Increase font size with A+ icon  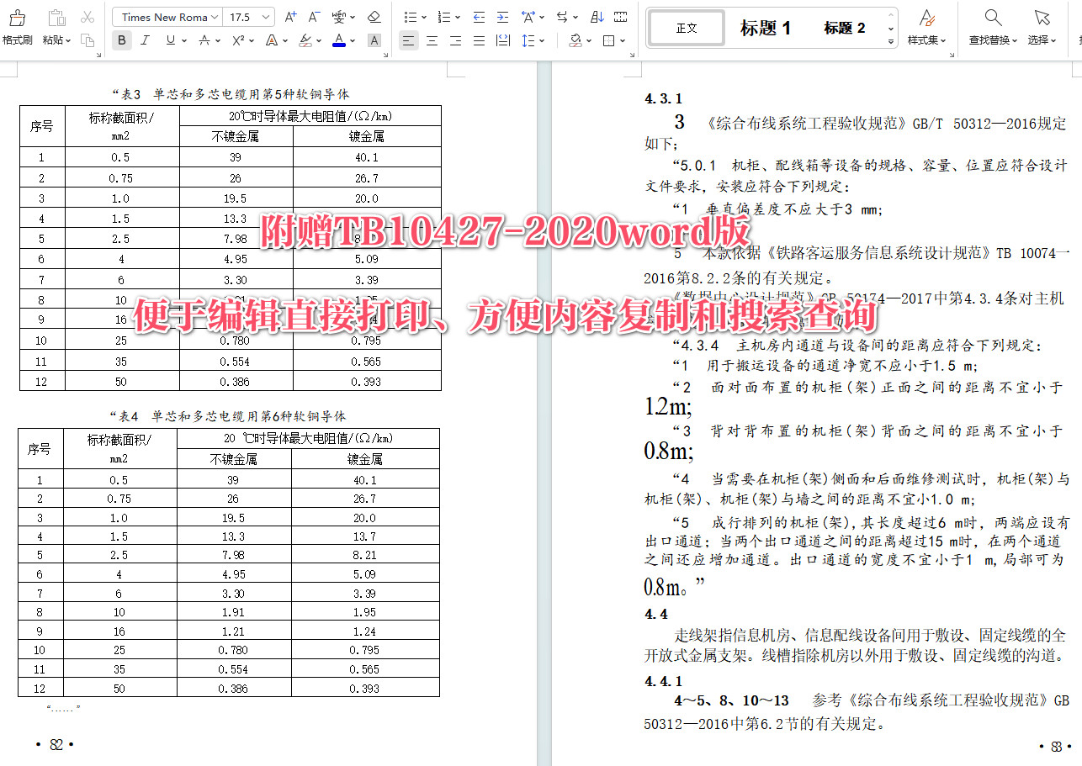[290, 17]
